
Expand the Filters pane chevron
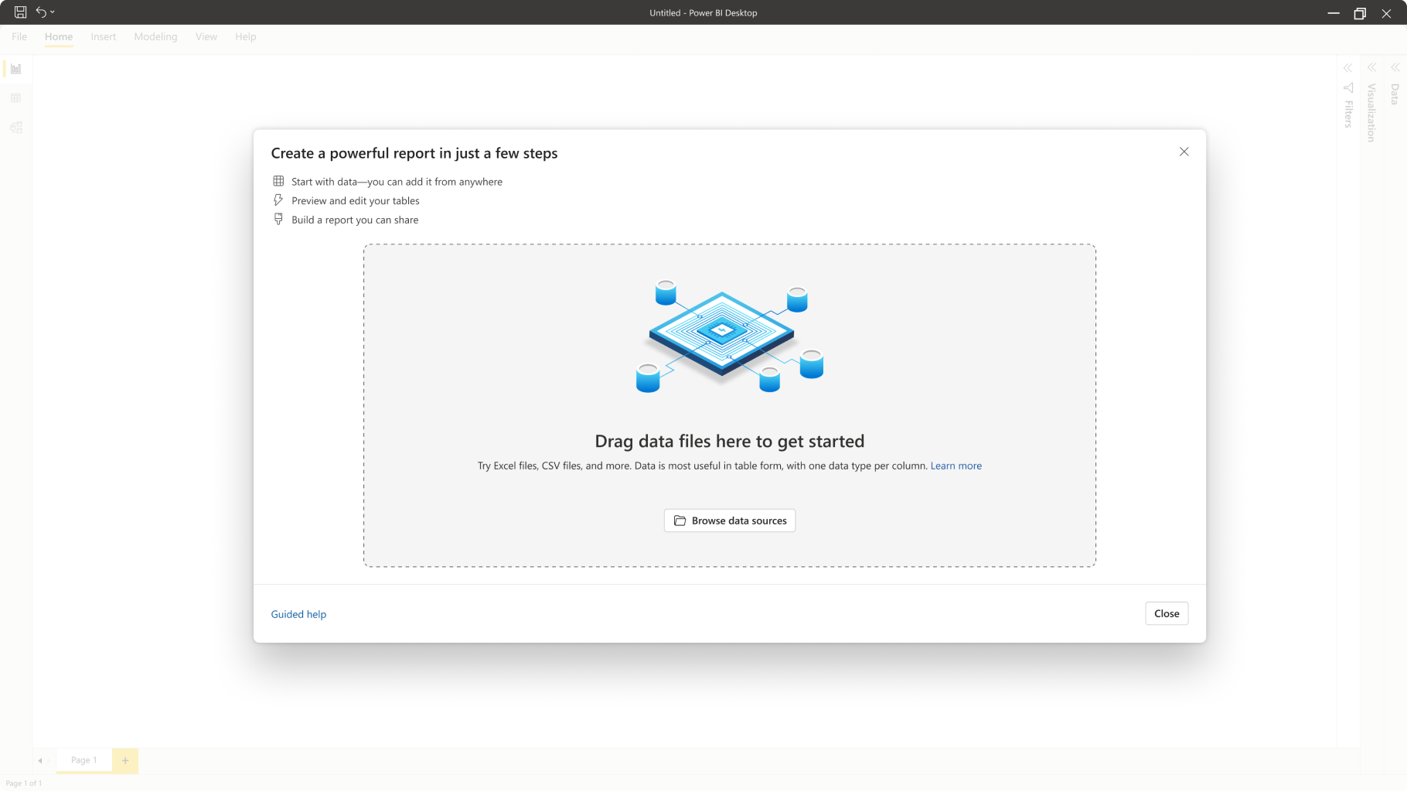[x=1347, y=68]
